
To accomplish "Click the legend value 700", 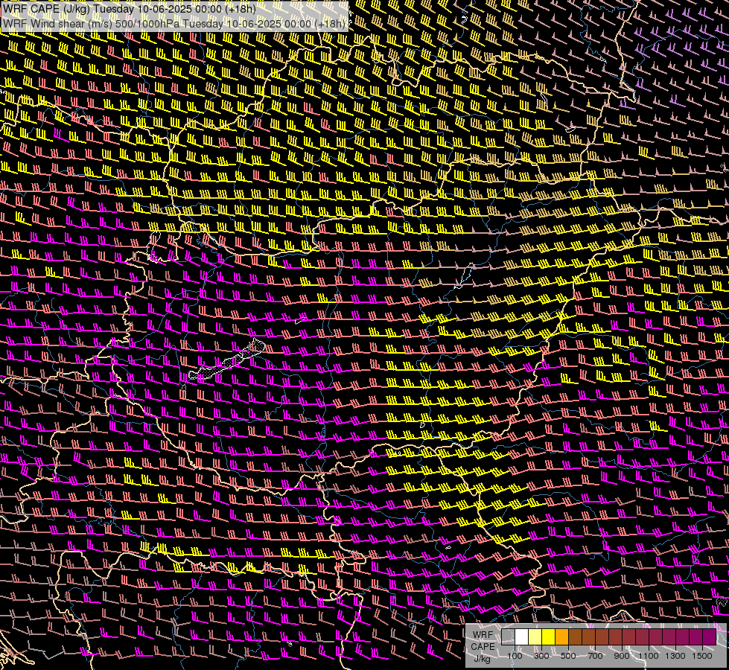I will 595,656.
